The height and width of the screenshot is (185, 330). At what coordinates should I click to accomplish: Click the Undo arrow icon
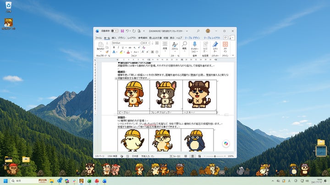pos(127,31)
